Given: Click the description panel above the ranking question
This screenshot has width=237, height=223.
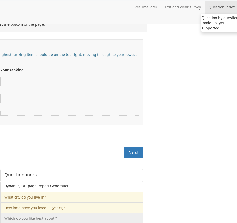Looking at the screenshot, I should (x=77, y=28).
